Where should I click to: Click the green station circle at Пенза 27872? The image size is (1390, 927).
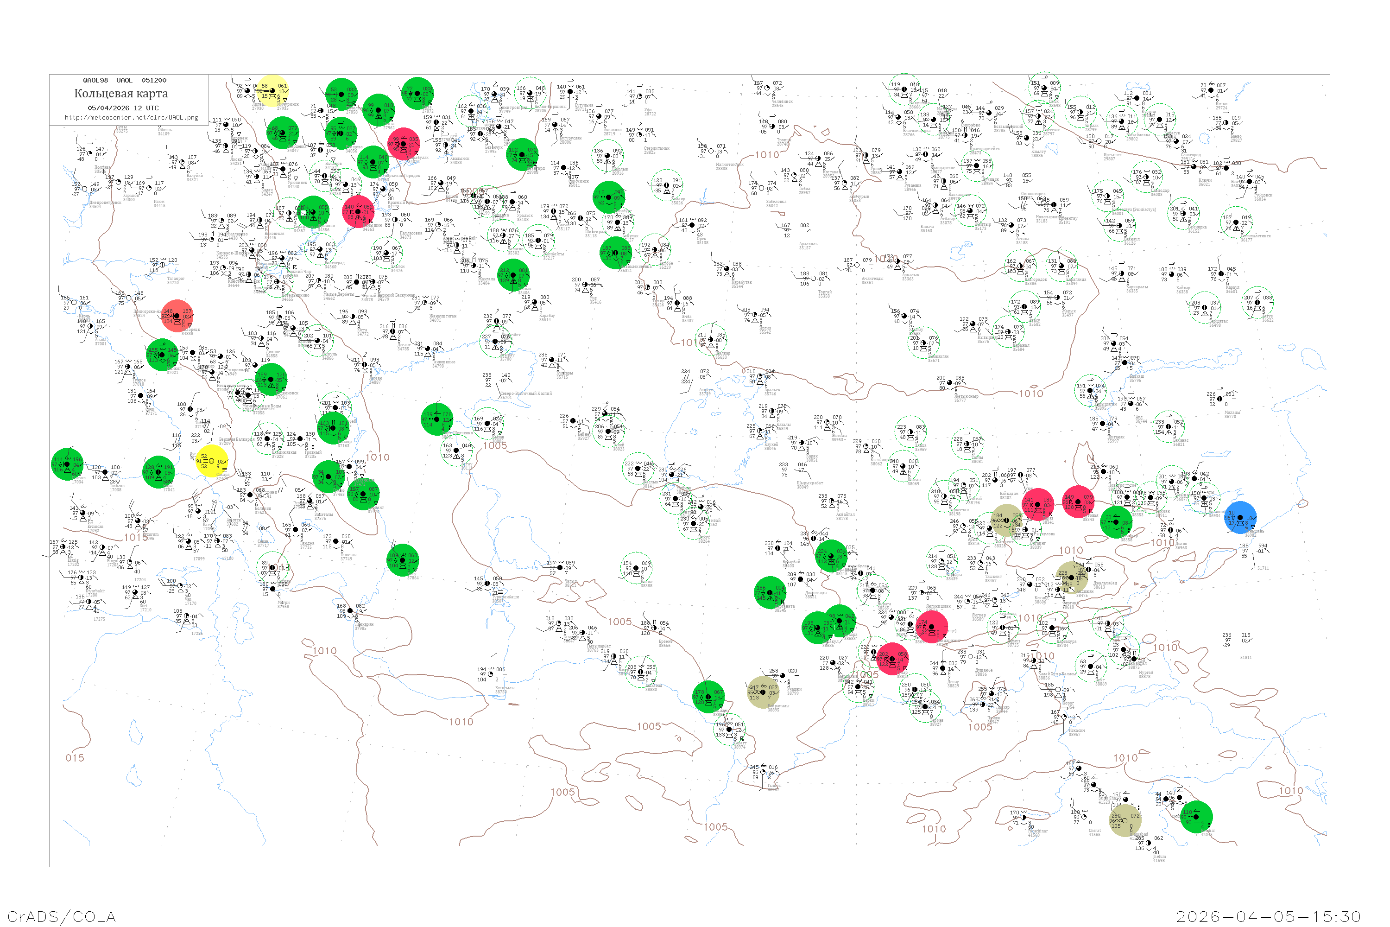[417, 94]
